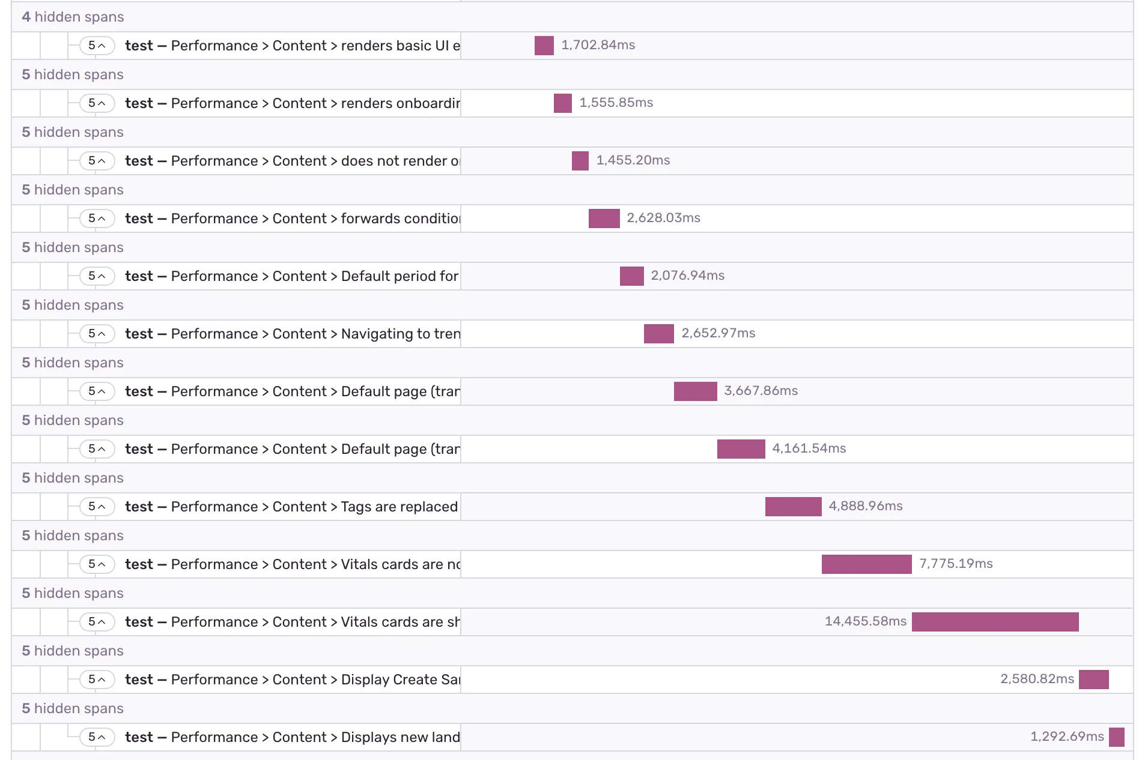The height and width of the screenshot is (760, 1139).
Task: Collapse the Tags are replaced span group
Action: pyautogui.click(x=96, y=507)
